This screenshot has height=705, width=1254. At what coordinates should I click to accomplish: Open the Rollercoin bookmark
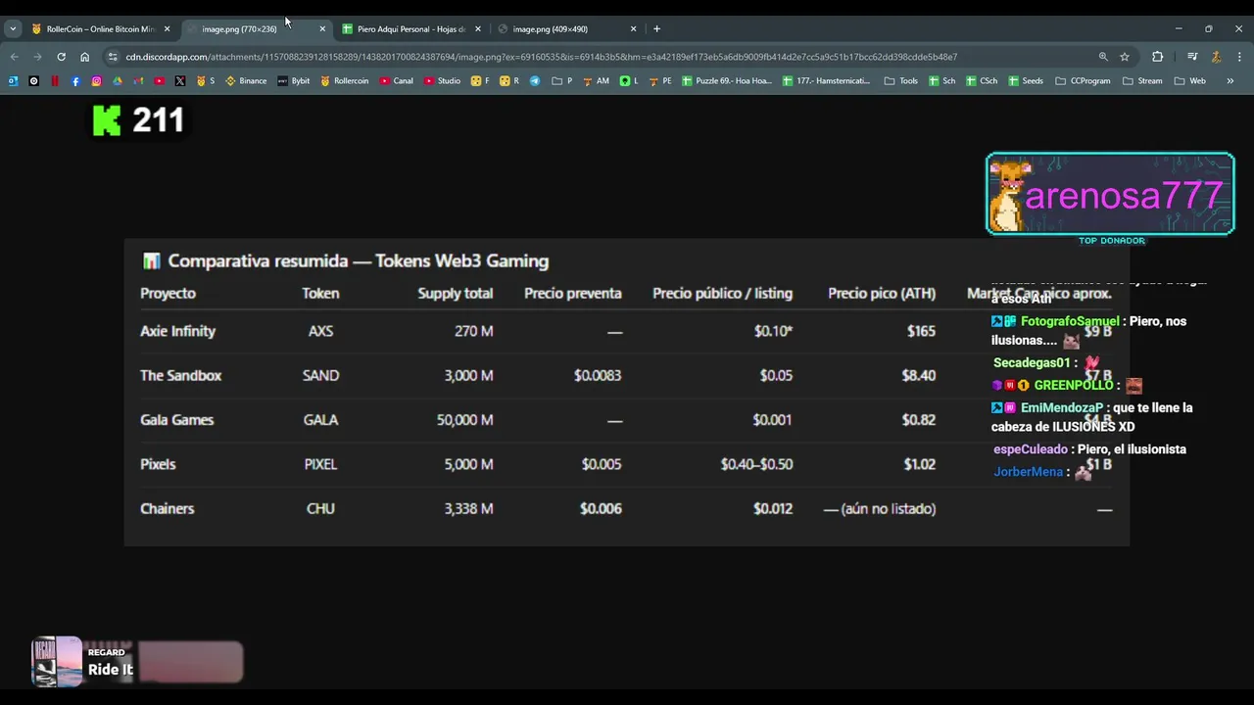(345, 81)
